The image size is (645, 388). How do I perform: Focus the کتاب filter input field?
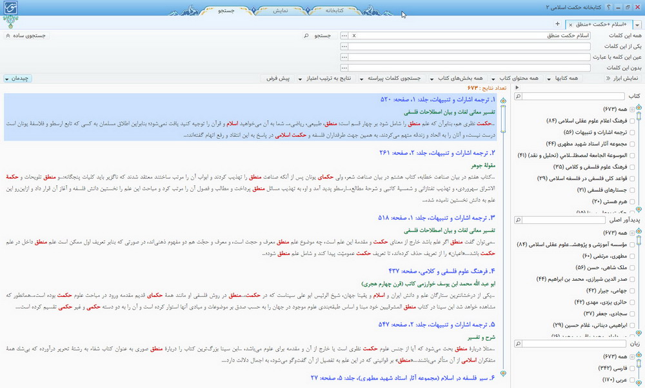point(573,96)
